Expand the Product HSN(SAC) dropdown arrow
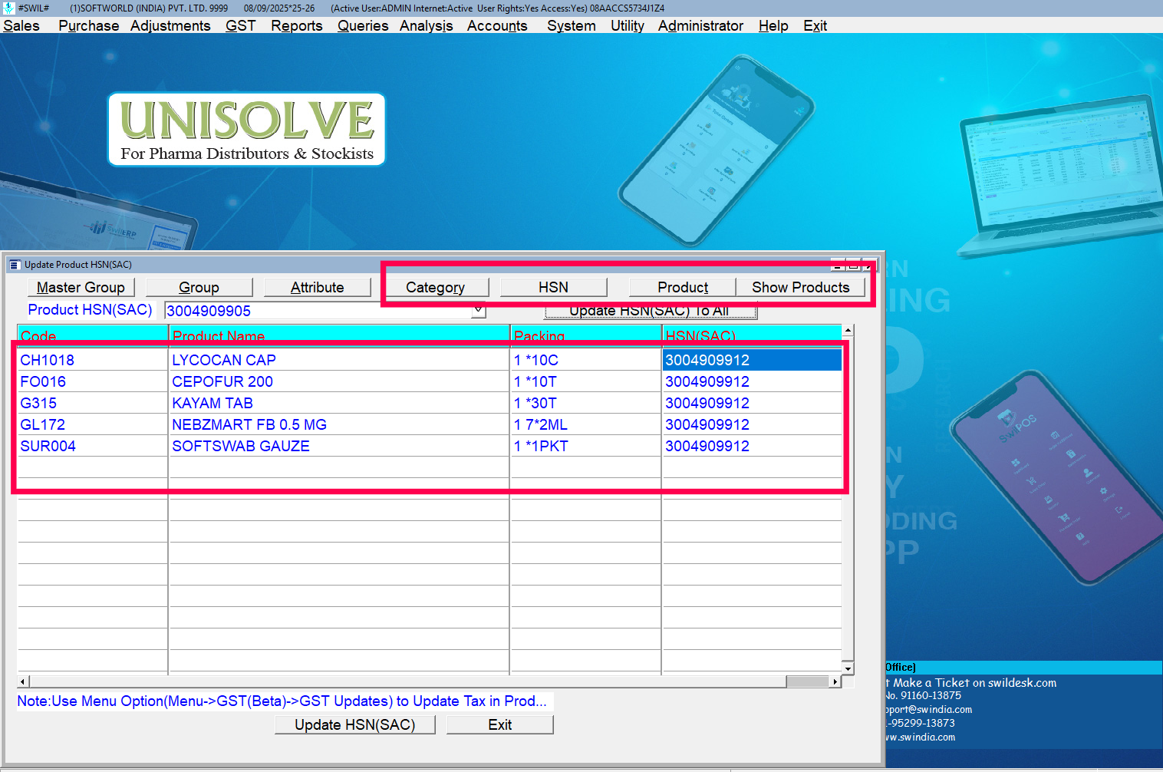 (479, 310)
